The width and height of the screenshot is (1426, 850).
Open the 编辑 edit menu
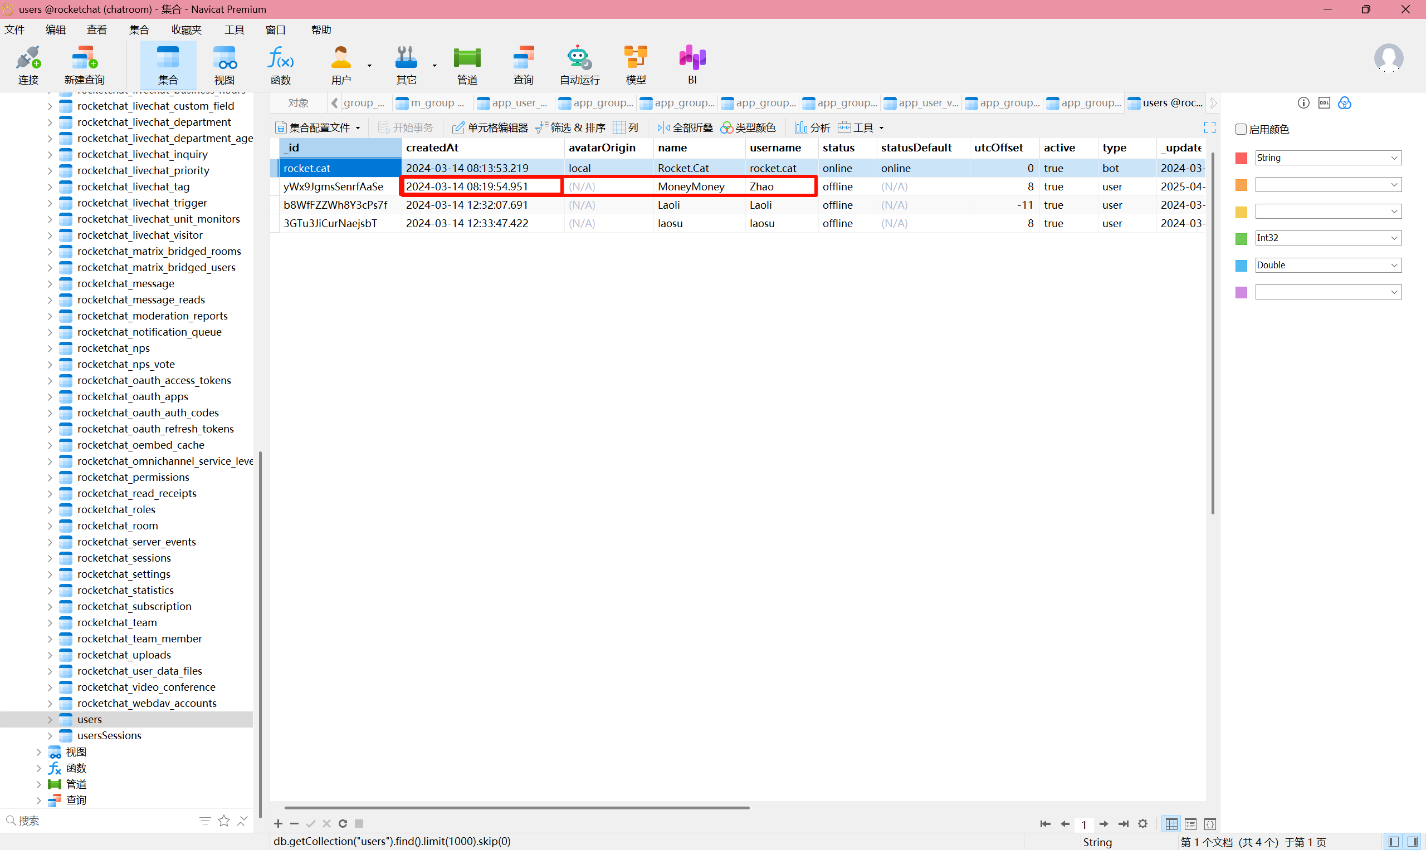pyautogui.click(x=56, y=30)
